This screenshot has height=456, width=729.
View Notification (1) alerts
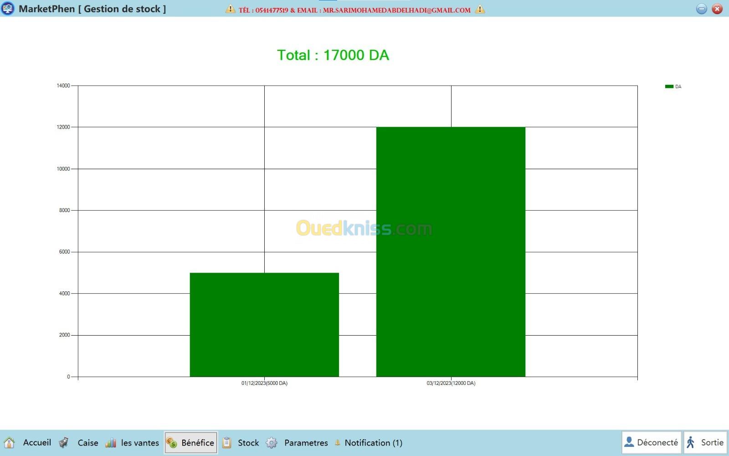pyautogui.click(x=374, y=443)
